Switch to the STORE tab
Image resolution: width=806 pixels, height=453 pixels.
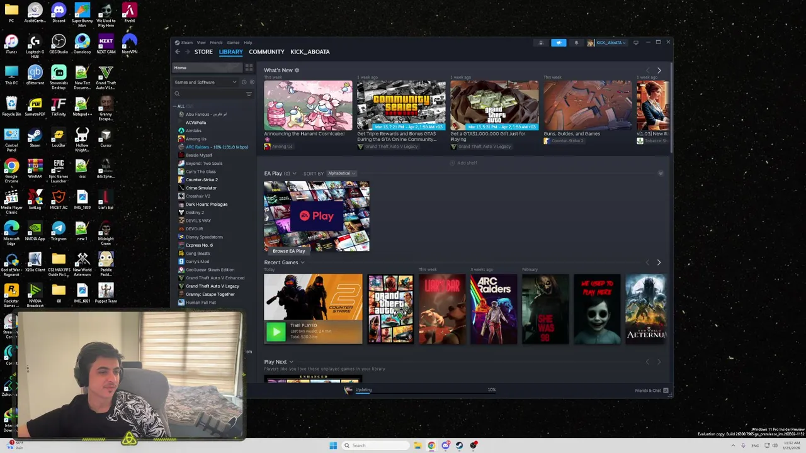203,52
